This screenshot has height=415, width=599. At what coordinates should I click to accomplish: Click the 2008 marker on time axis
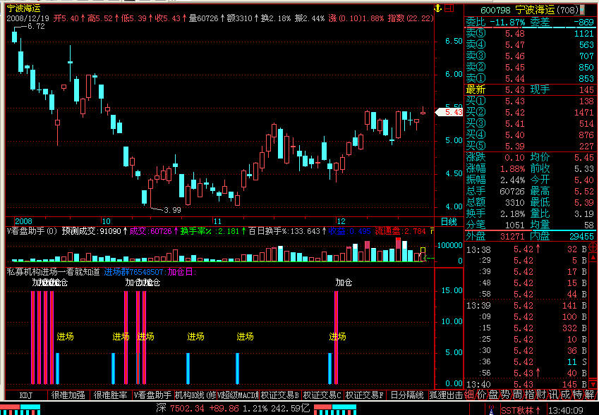(24, 222)
